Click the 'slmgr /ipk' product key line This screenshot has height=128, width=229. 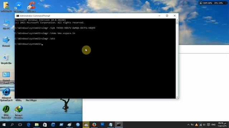(x=55, y=28)
